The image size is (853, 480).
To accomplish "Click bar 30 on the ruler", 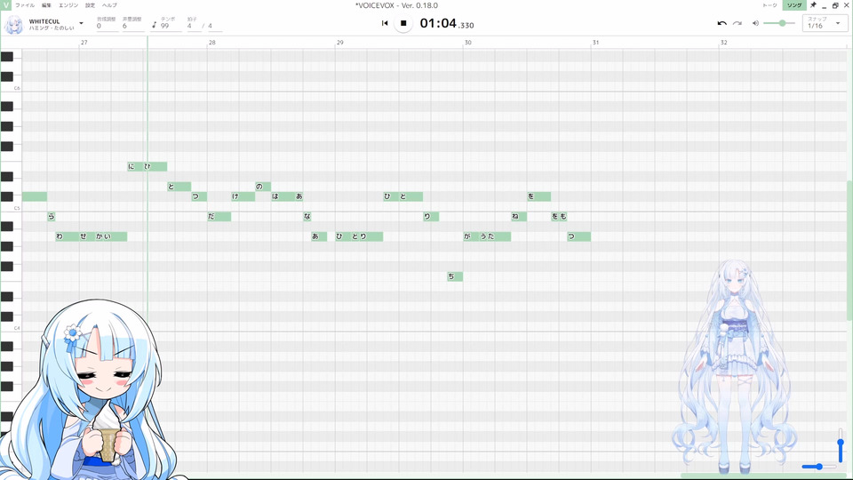I will 467,43.
